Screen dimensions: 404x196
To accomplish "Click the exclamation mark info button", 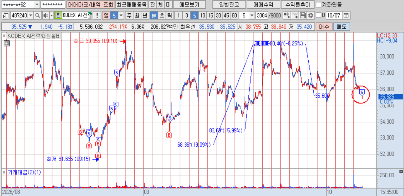I will coord(97,15).
